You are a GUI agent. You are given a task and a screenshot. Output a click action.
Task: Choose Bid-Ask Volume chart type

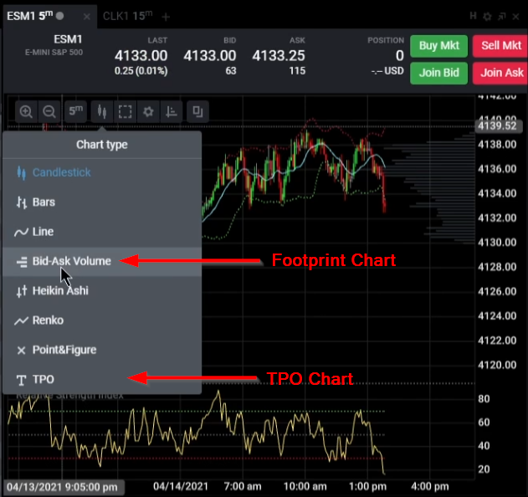point(71,261)
